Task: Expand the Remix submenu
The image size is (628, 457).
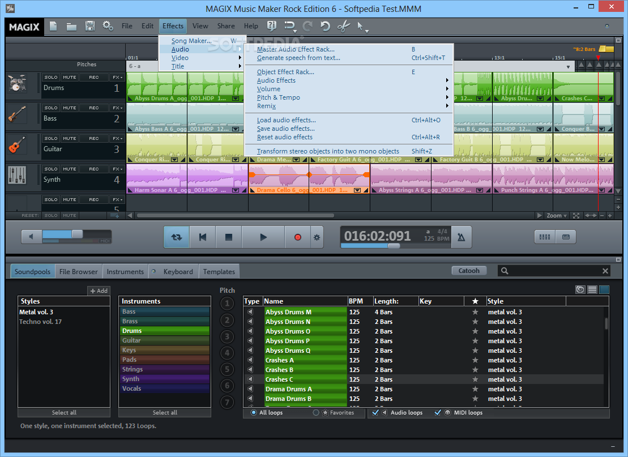Action: tap(348, 106)
